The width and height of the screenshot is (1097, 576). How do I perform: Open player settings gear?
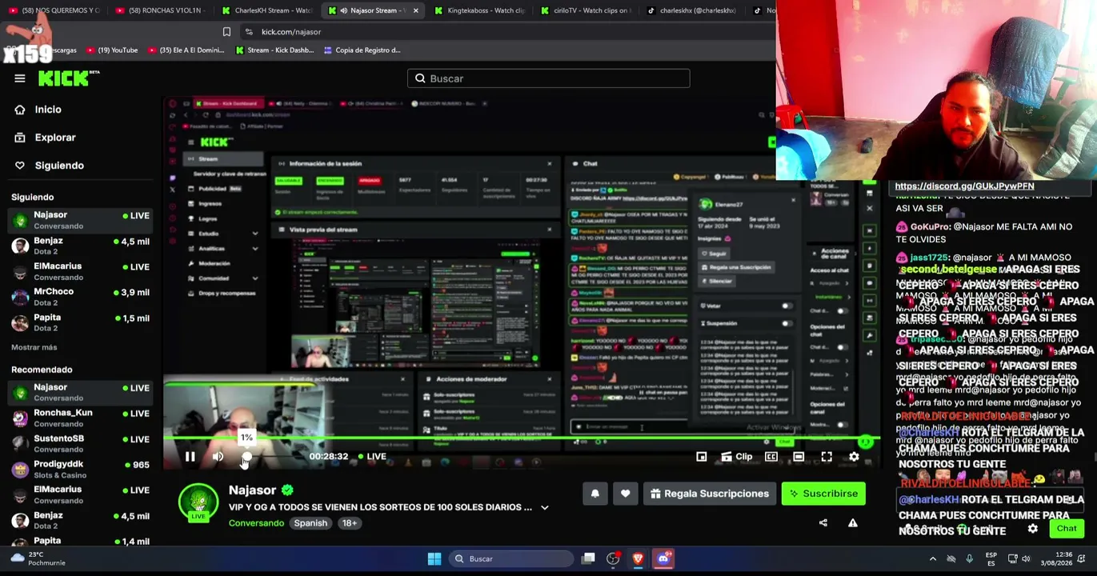click(854, 457)
